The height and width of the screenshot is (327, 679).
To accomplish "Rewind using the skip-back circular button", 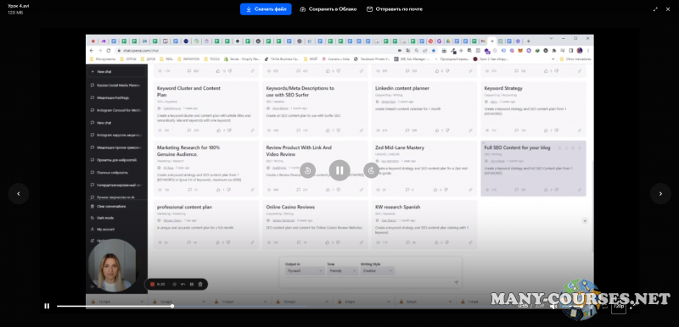I will tap(307, 170).
